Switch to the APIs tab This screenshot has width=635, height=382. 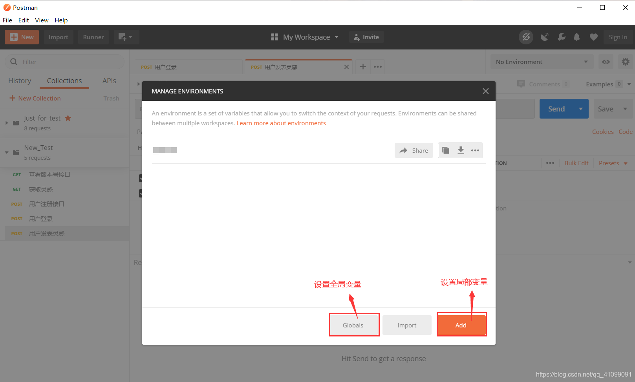coord(109,80)
